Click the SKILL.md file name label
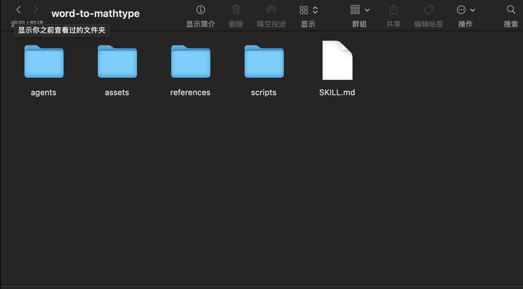Image resolution: width=523 pixels, height=289 pixels. [x=337, y=93]
